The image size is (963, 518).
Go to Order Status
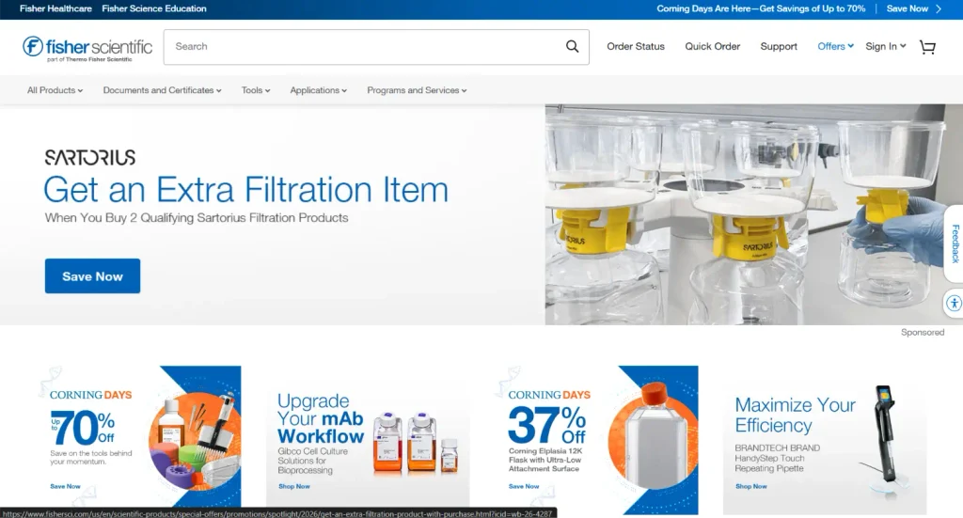coord(636,47)
